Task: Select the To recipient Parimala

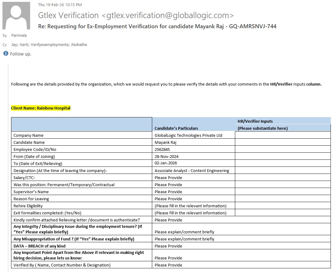Action: pos(19,36)
